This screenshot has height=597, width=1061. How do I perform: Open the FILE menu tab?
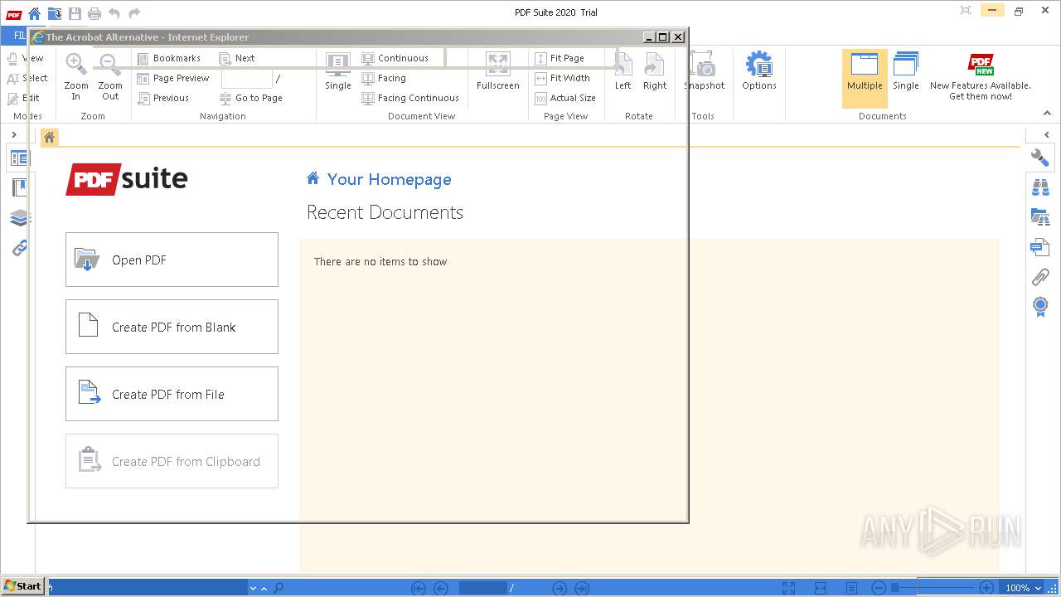[x=15, y=36]
